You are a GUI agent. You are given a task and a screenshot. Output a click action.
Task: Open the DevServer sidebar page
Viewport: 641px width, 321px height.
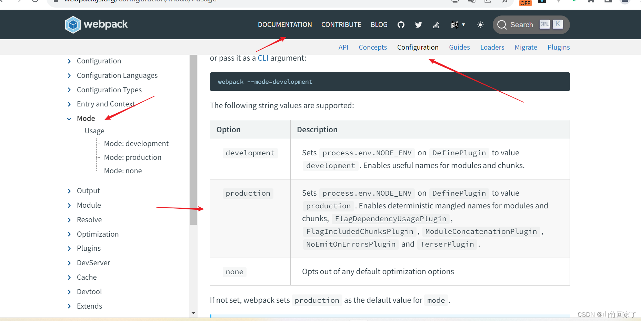(x=93, y=263)
